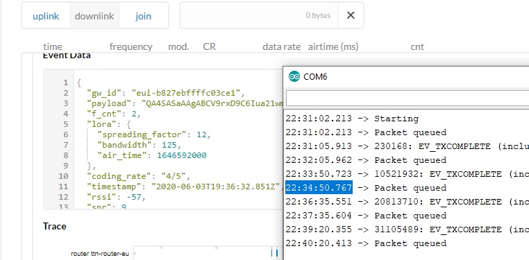The height and width of the screenshot is (260, 529).
Task: Select the join filter tab
Action: tap(144, 16)
